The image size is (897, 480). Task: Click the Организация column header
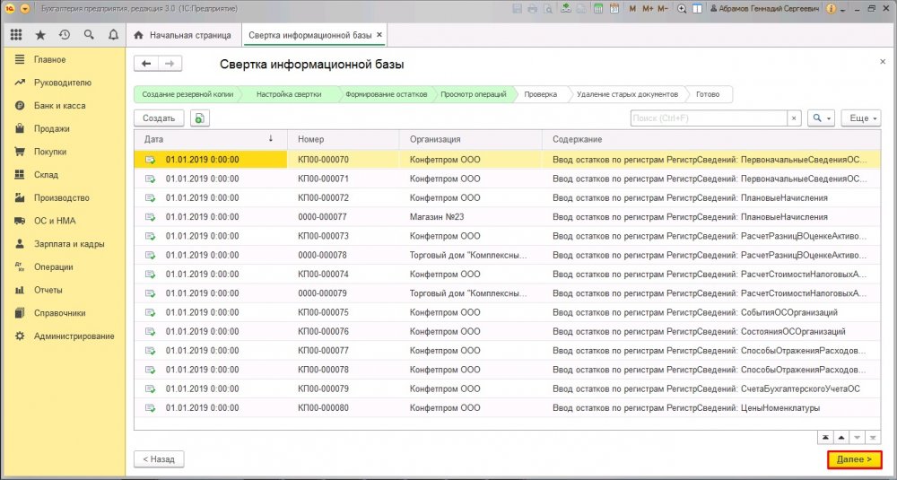470,139
